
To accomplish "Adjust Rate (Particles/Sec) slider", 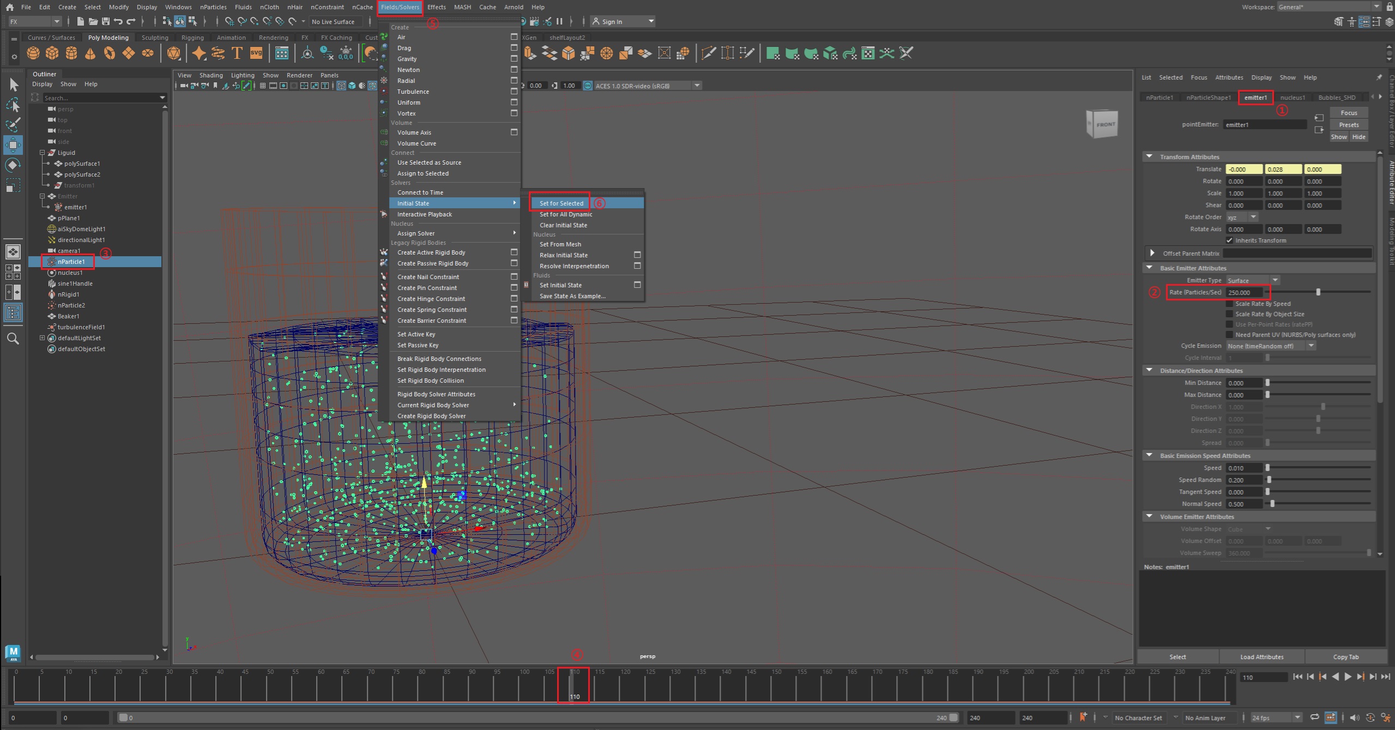I will point(1318,292).
